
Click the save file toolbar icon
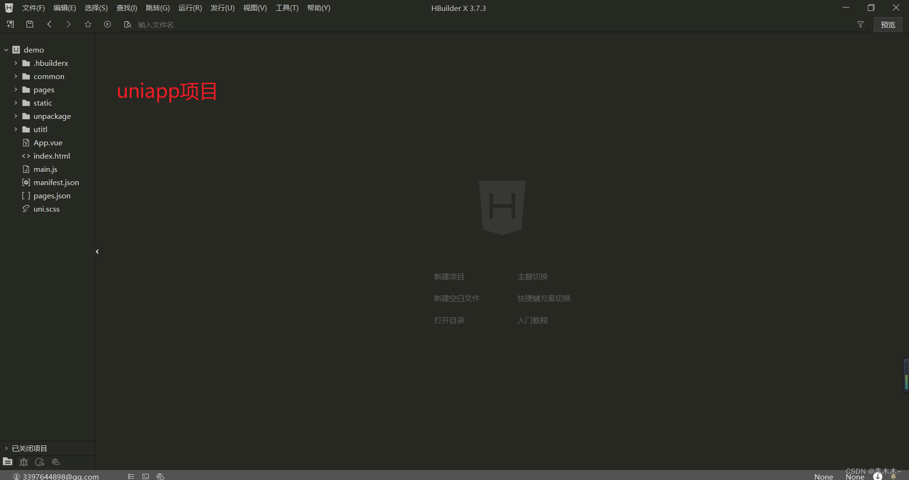[x=30, y=24]
